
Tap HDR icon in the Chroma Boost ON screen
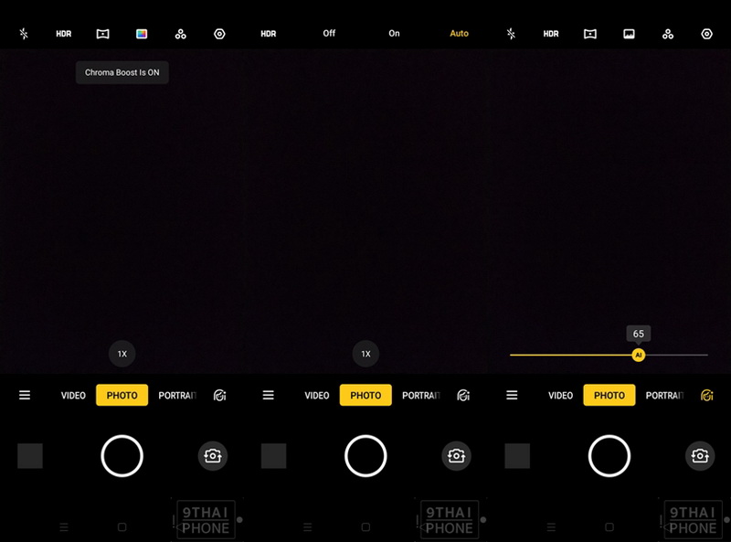(x=64, y=34)
